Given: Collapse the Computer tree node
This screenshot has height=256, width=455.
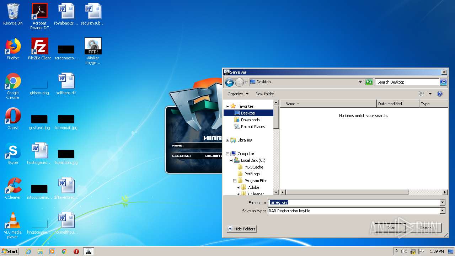Looking at the screenshot, I should [227, 154].
